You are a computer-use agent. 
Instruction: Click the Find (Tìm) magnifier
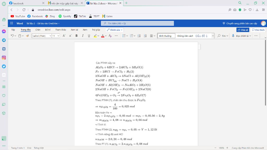point(219,36)
